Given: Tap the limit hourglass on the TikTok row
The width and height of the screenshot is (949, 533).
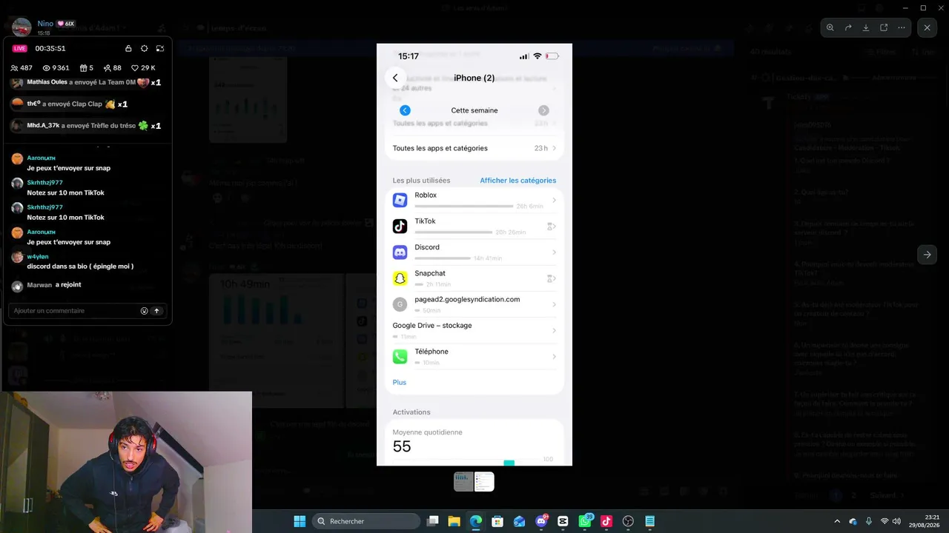Looking at the screenshot, I should (x=551, y=227).
